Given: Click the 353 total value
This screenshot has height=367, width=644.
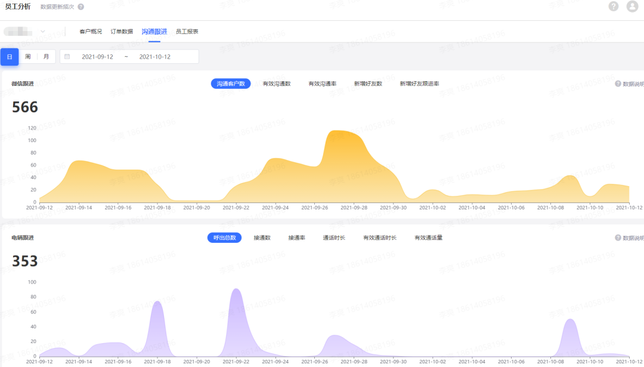Looking at the screenshot, I should click(25, 261).
